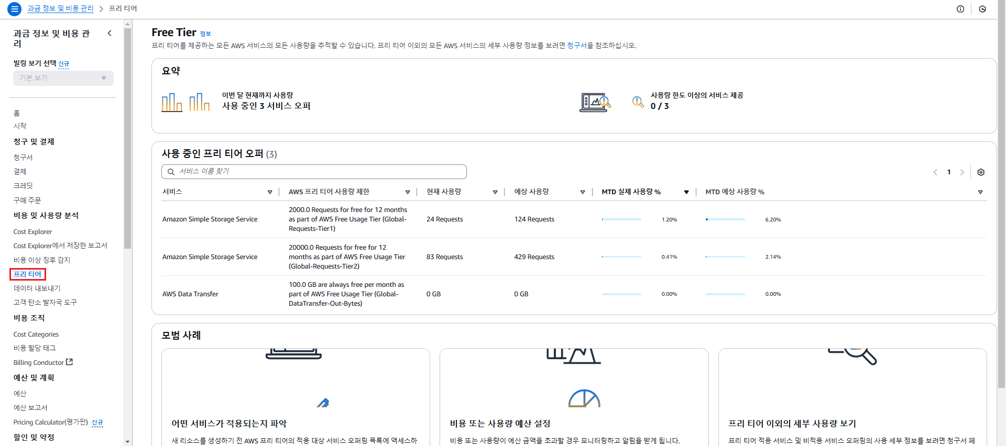1006x446 pixels.
Task: Click the gauge icon in budget card
Action: tap(584, 398)
